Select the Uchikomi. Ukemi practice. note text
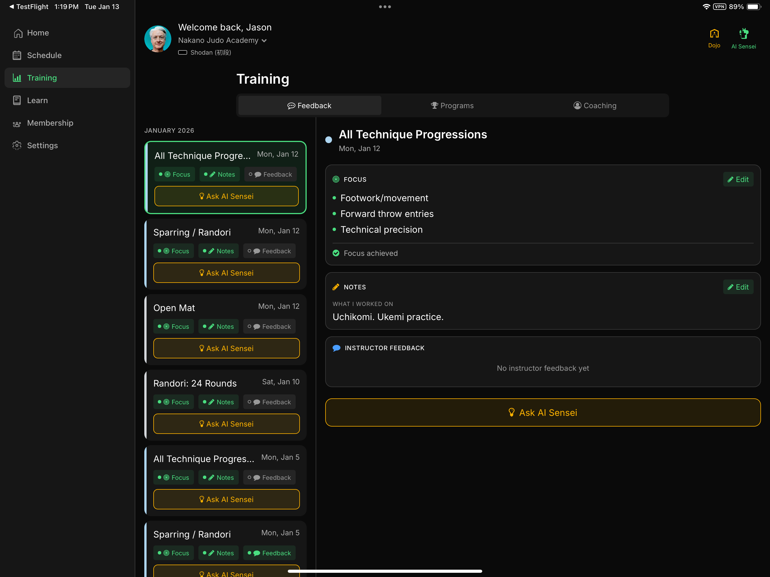Viewport: 770px width, 577px height. (x=388, y=317)
